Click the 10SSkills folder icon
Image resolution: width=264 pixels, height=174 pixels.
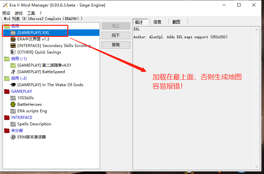point(13,98)
